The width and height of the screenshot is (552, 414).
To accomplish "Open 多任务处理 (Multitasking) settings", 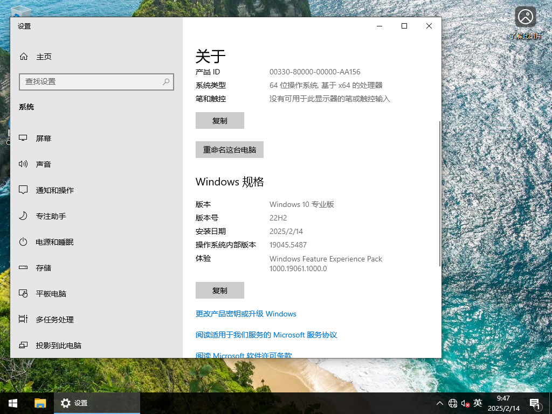I will click(x=54, y=319).
